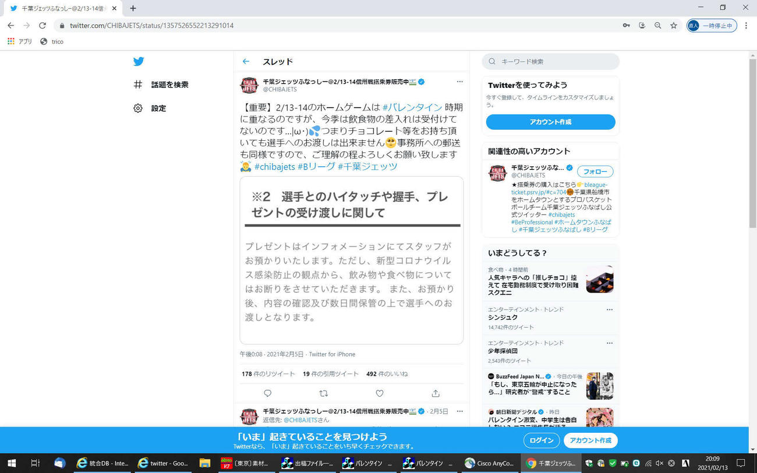Reload the page in browser
The height and width of the screenshot is (473, 757).
pyautogui.click(x=42, y=26)
